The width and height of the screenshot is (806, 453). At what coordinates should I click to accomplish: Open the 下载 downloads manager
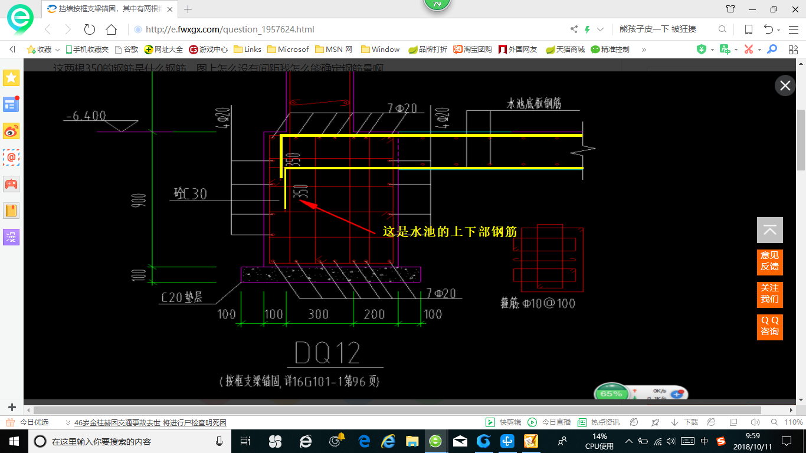point(684,422)
